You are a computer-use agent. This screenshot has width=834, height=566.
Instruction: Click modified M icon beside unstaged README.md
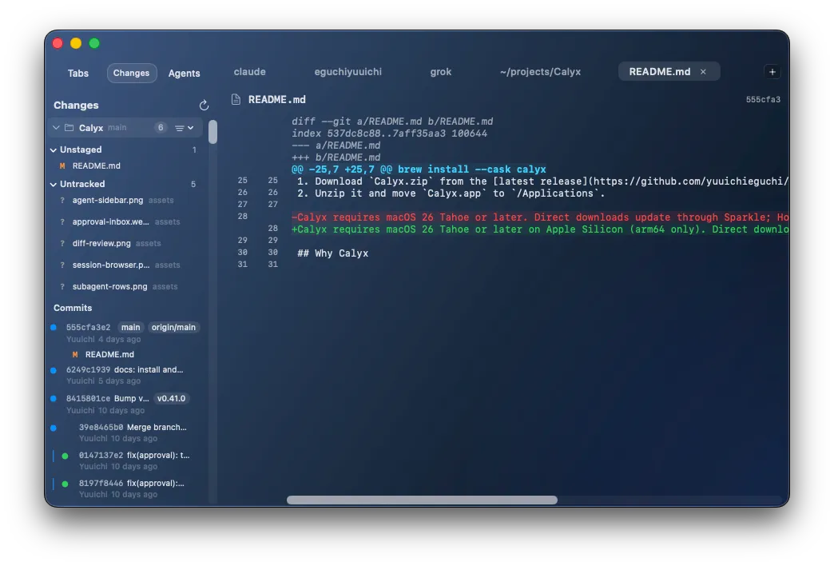pyautogui.click(x=62, y=166)
